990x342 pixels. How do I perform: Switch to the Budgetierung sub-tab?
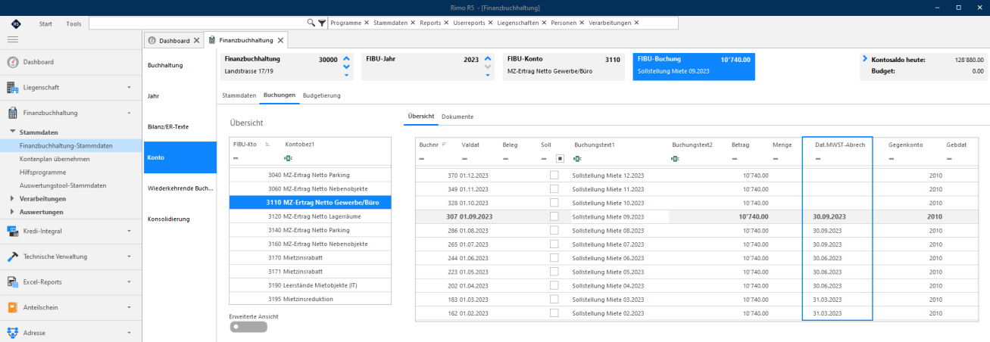pos(321,95)
